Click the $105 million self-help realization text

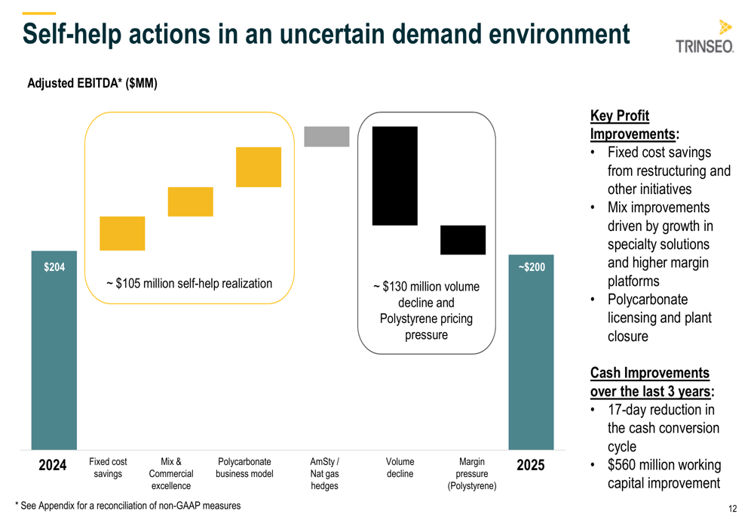point(189,284)
